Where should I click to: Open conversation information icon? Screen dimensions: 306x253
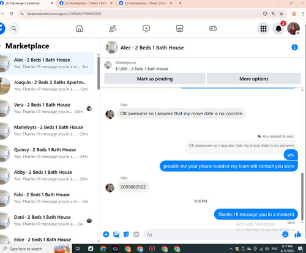coord(294,48)
